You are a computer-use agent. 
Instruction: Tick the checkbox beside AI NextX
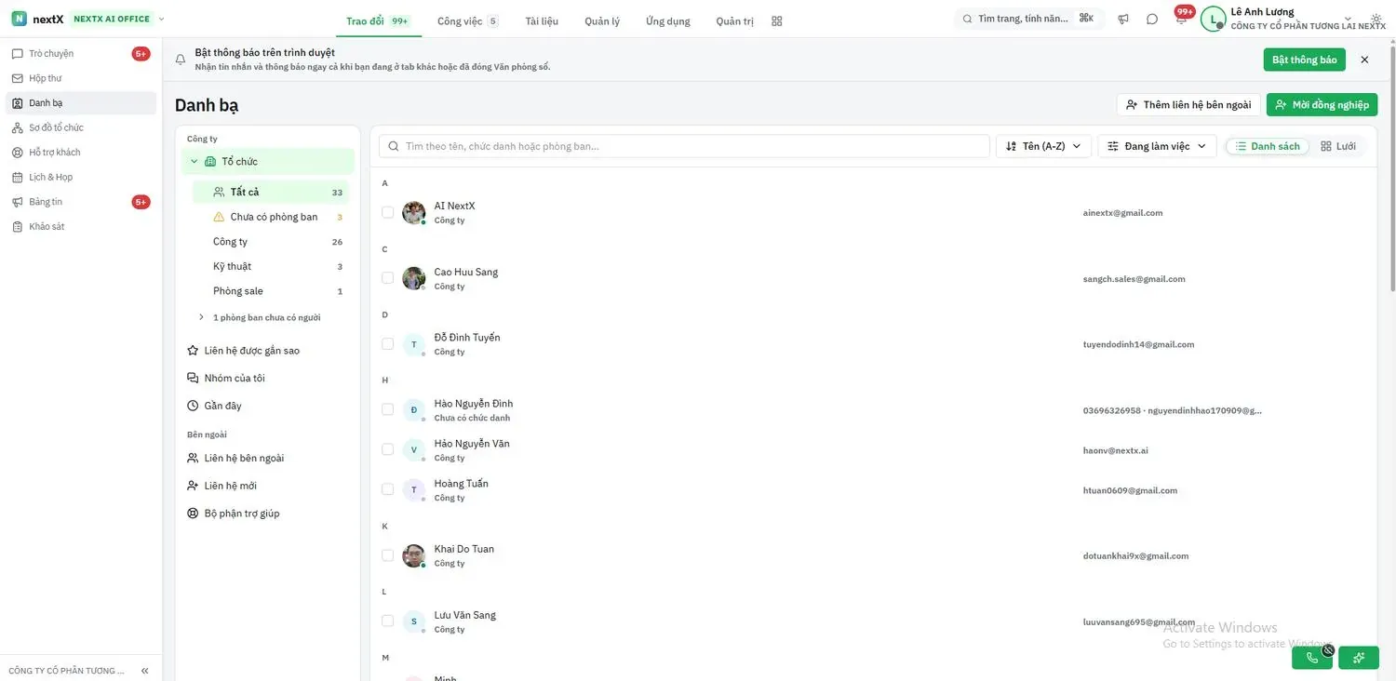pyautogui.click(x=388, y=212)
